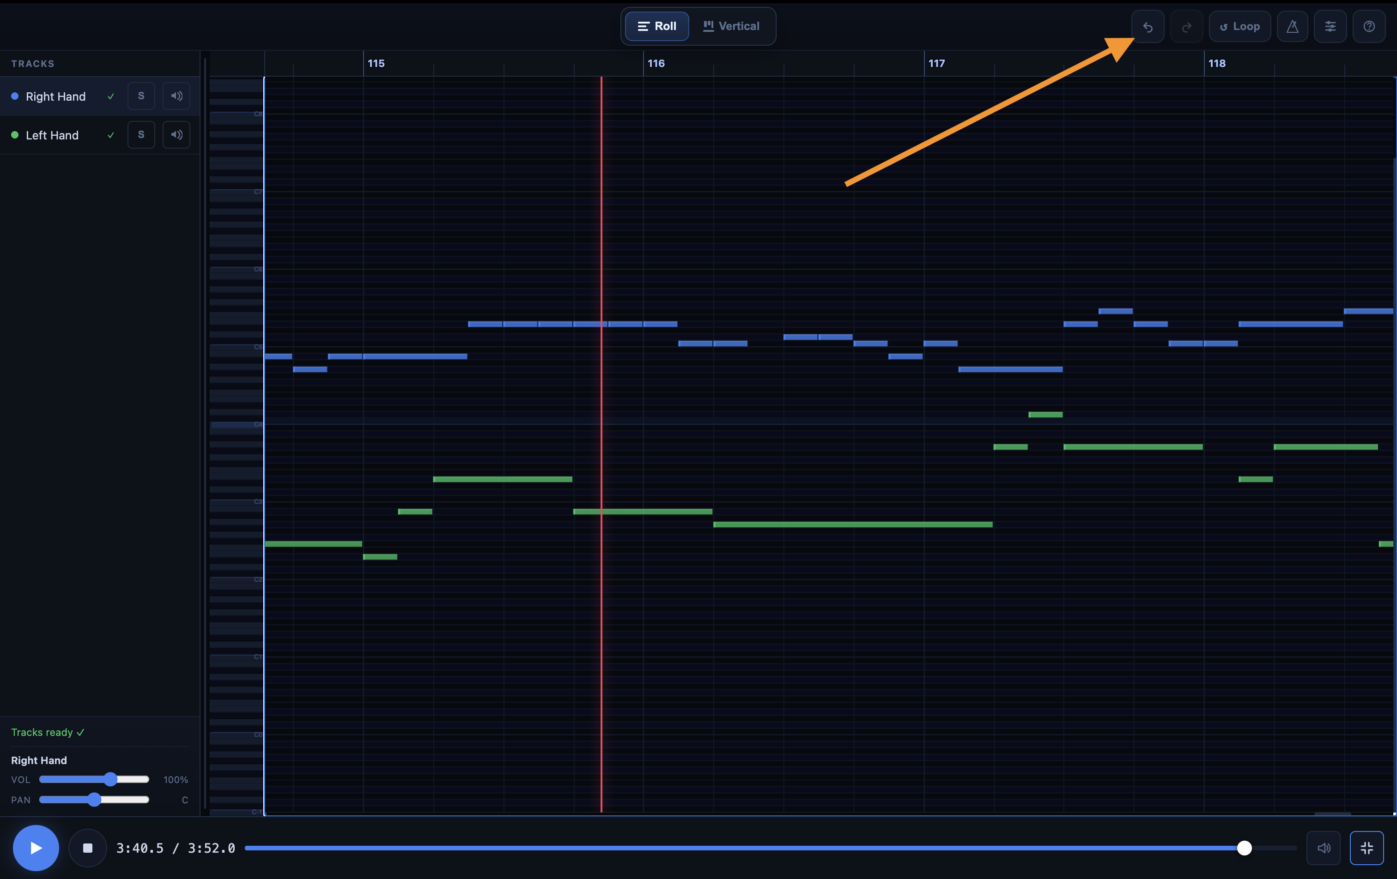Click the redo arrow icon

point(1186,27)
